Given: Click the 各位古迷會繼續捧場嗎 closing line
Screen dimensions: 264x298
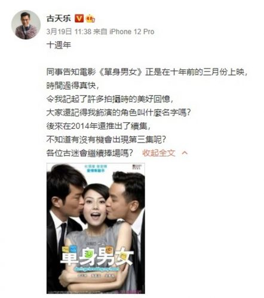Looking at the screenshot, I should tap(90, 153).
